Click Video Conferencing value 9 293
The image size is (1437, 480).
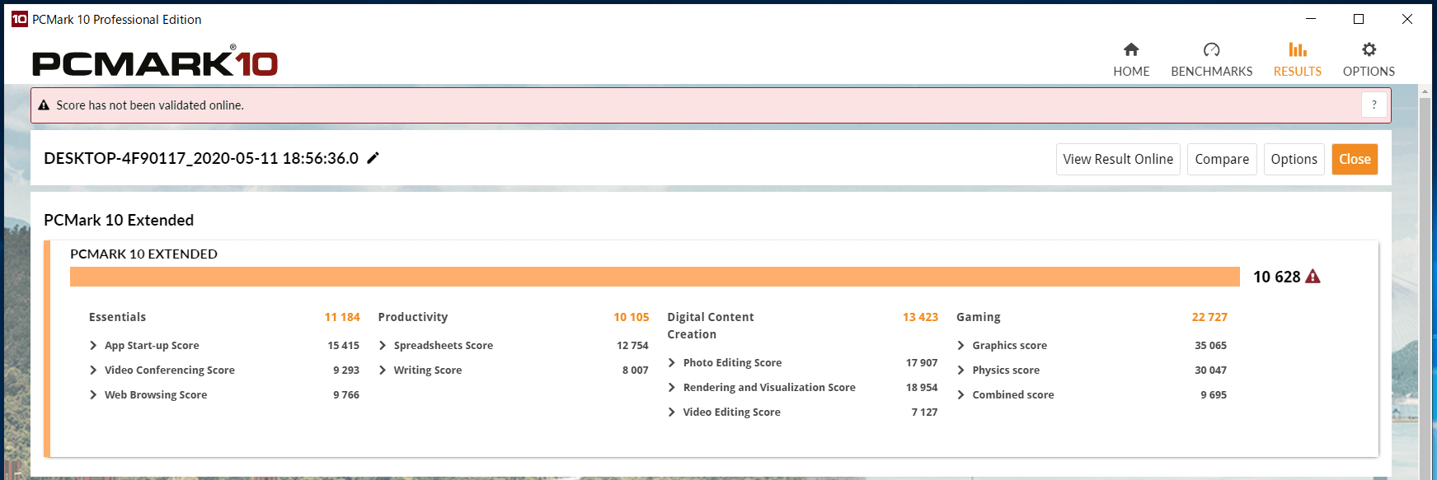point(346,370)
